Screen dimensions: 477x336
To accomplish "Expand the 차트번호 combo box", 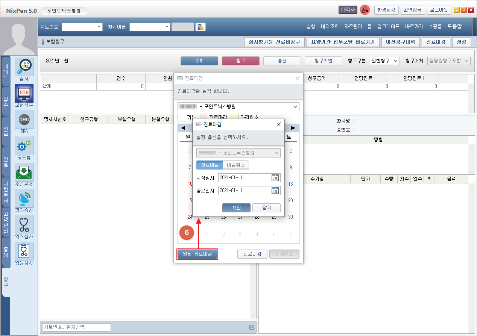I will click(82, 27).
